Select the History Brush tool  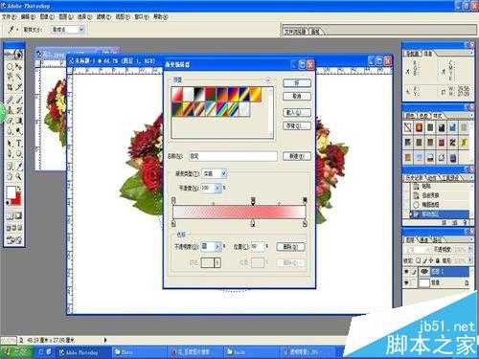19,110
